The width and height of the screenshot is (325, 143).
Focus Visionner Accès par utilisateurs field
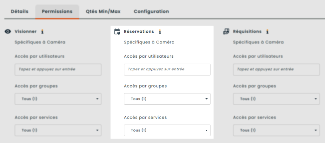pyautogui.click(x=58, y=69)
